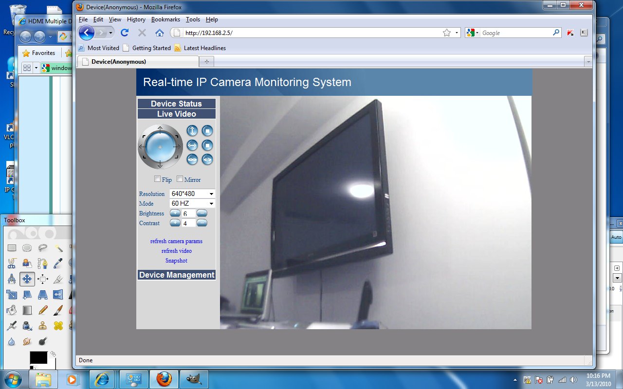The image size is (623, 389).
Task: Open the Tools menu
Action: 193,19
